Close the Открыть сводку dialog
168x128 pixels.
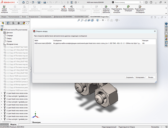[155, 31]
